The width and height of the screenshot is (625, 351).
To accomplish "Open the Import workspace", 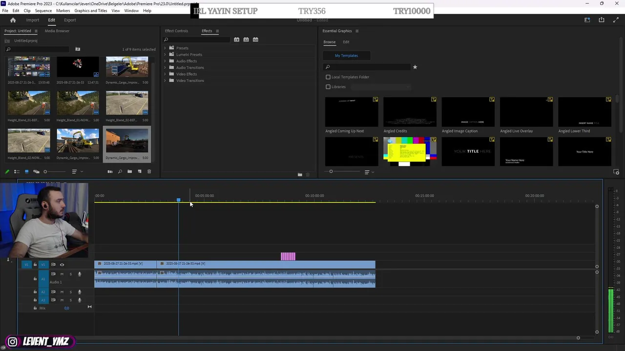I will [33, 20].
